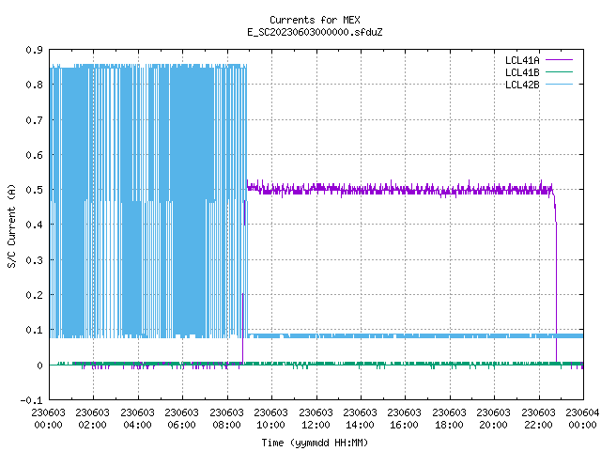
Task: Click the chart title 'Currents for MEX'
Action: point(315,20)
